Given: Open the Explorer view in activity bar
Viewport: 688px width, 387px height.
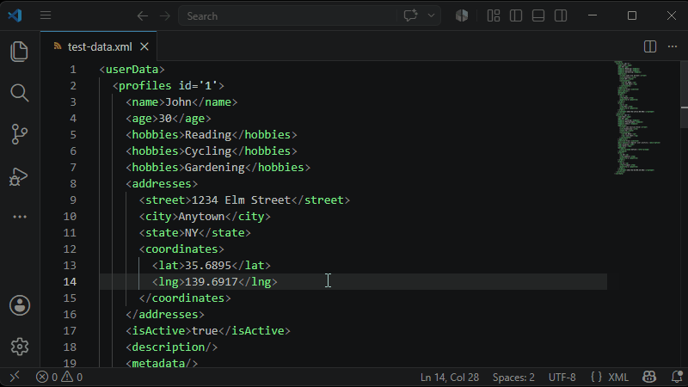Looking at the screenshot, I should point(19,52).
